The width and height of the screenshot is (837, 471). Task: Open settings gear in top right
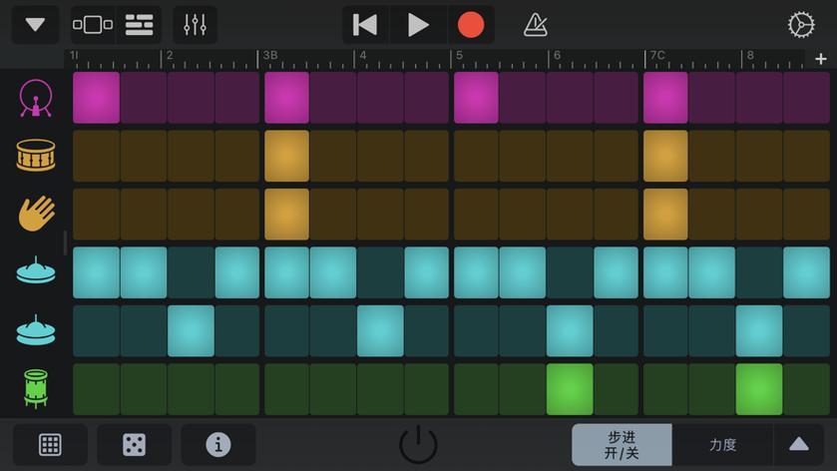coord(801,25)
